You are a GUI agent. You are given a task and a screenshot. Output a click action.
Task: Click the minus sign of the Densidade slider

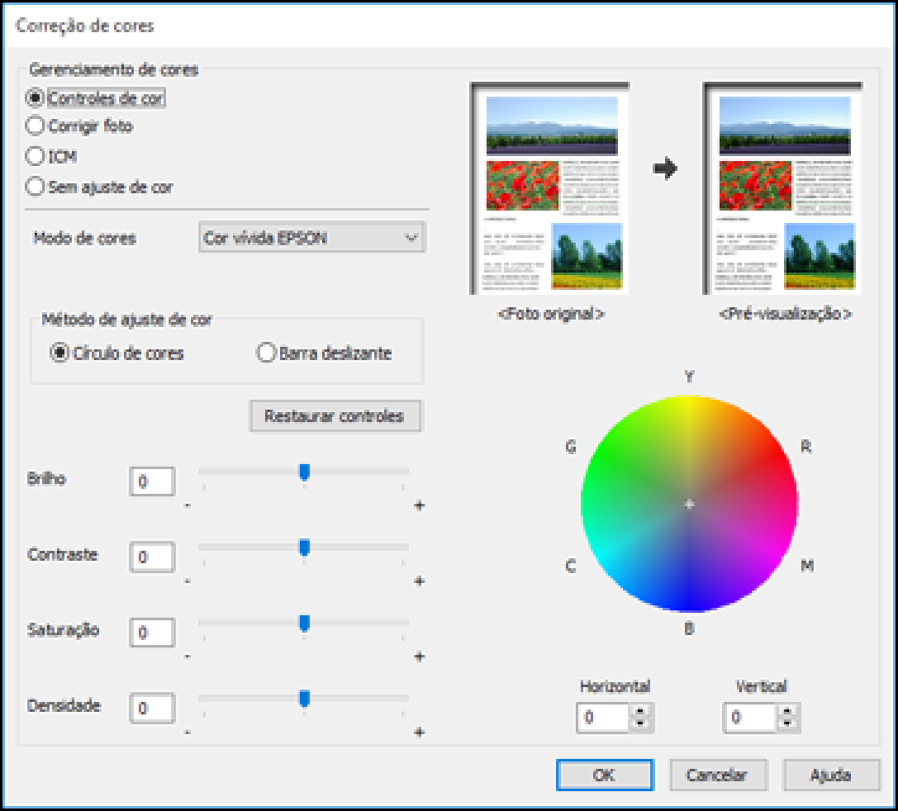click(x=188, y=733)
